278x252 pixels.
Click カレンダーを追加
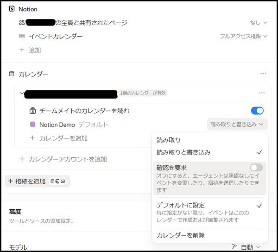pyautogui.click(x=63, y=138)
